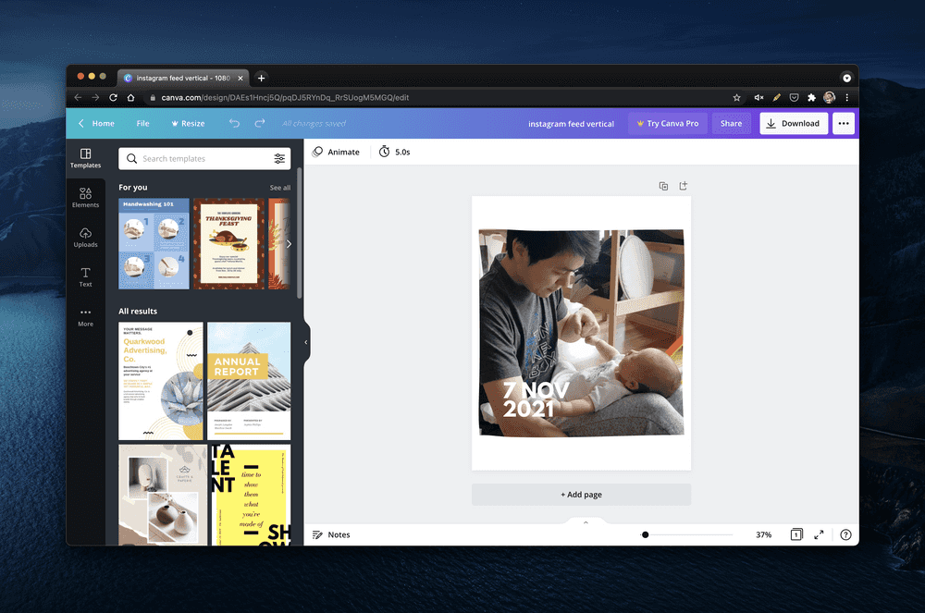Select the Handwashing 101 template
Image resolution: width=925 pixels, height=613 pixels.
pyautogui.click(x=154, y=243)
